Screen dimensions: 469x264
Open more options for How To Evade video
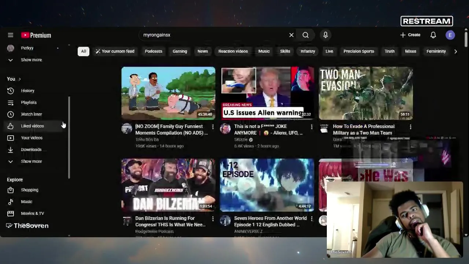tap(410, 126)
